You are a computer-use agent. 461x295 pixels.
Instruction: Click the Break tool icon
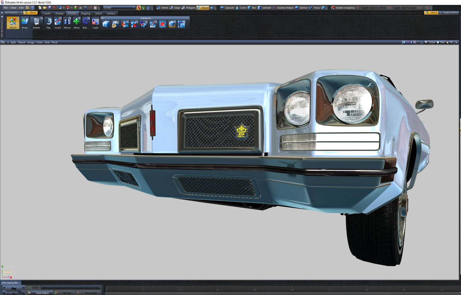pos(25,23)
